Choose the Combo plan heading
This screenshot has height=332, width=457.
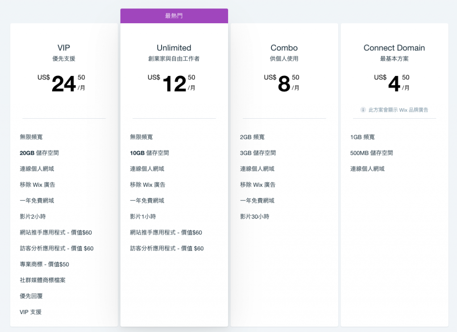pyautogui.click(x=284, y=48)
